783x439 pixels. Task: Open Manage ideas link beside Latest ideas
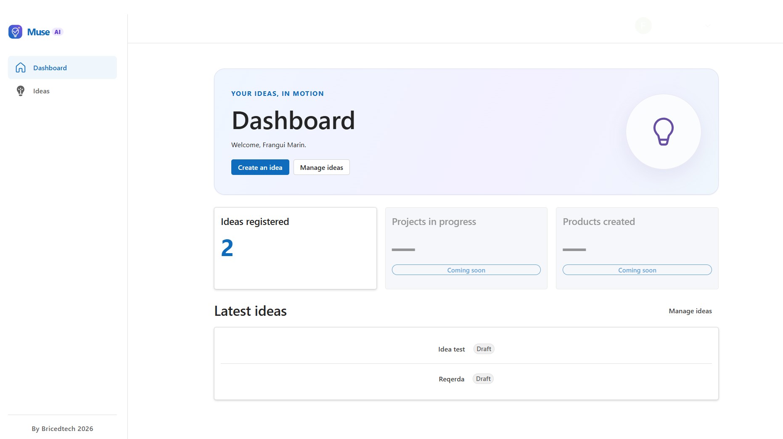[x=690, y=311]
